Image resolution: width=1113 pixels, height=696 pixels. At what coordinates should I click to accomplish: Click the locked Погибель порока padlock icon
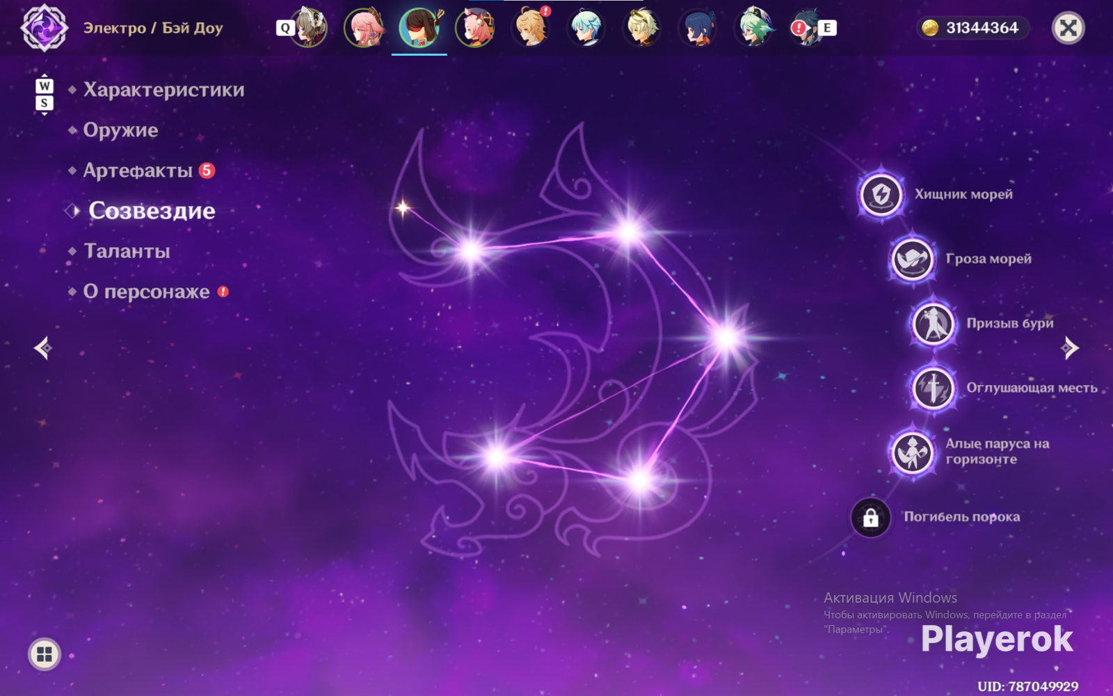[870, 517]
